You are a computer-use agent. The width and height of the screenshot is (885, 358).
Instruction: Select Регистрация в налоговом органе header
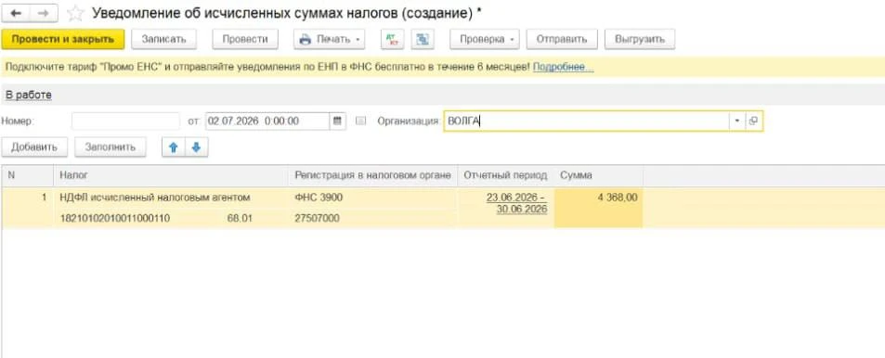(372, 176)
